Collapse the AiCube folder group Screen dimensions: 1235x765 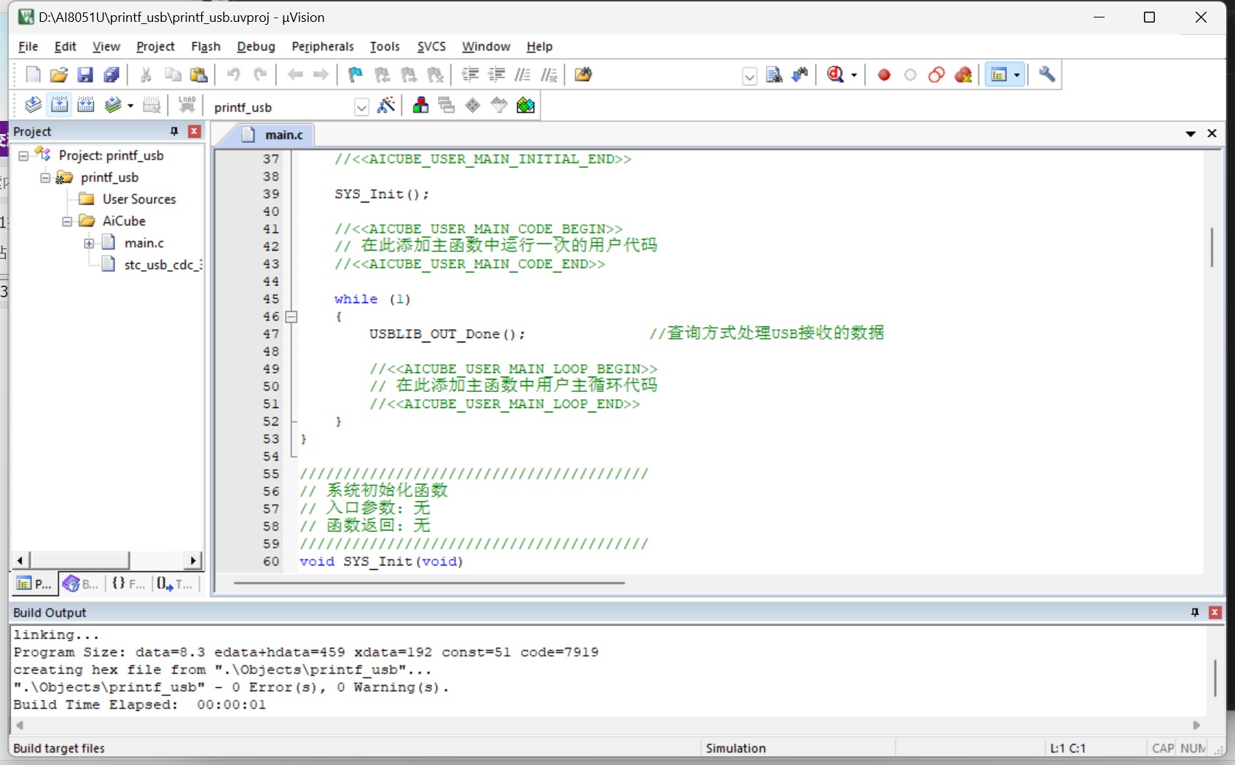pyautogui.click(x=67, y=221)
